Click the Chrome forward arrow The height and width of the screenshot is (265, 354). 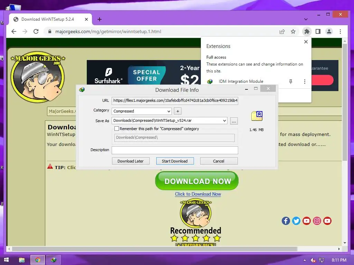(x=25, y=31)
